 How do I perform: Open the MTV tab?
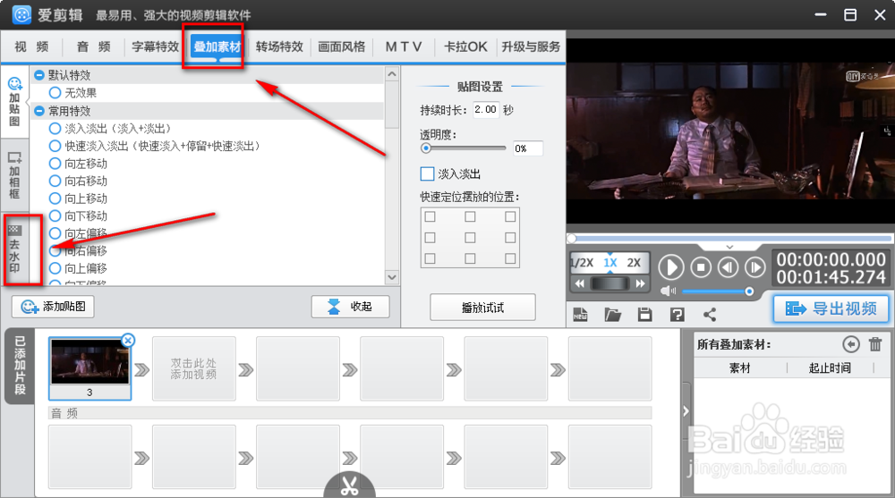[404, 46]
